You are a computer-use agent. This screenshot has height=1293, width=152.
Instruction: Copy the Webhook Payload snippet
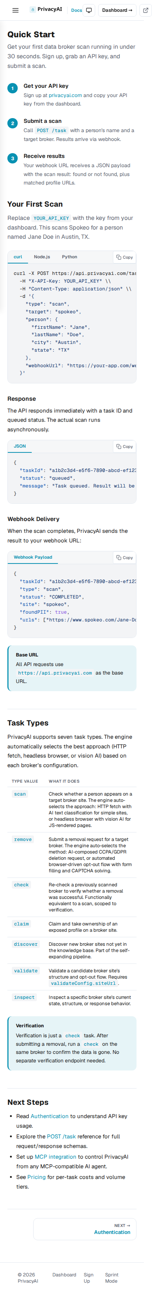click(x=124, y=557)
